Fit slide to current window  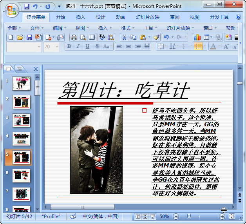tap(232, 217)
